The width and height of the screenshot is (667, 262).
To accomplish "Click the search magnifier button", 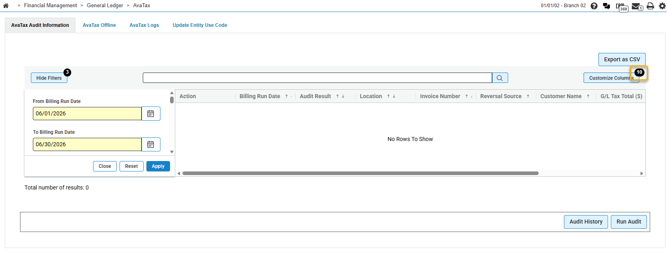I will pos(500,78).
